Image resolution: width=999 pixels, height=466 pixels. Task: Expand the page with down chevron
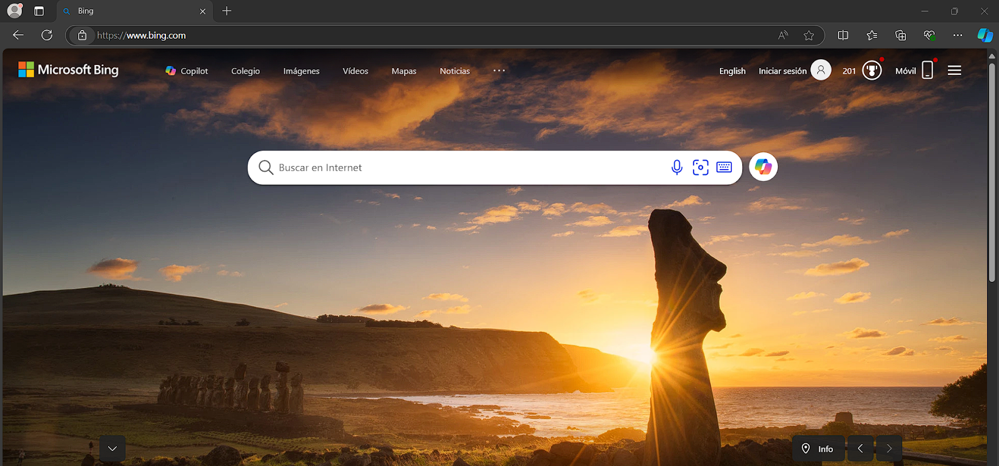(112, 449)
